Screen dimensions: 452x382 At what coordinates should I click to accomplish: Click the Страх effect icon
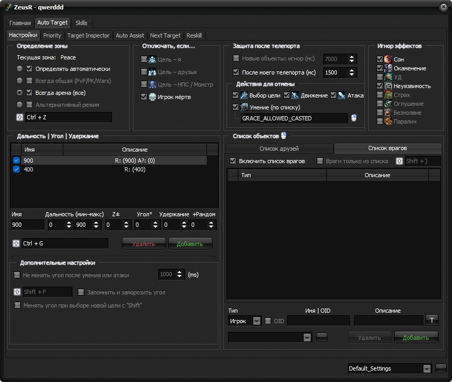(388, 95)
